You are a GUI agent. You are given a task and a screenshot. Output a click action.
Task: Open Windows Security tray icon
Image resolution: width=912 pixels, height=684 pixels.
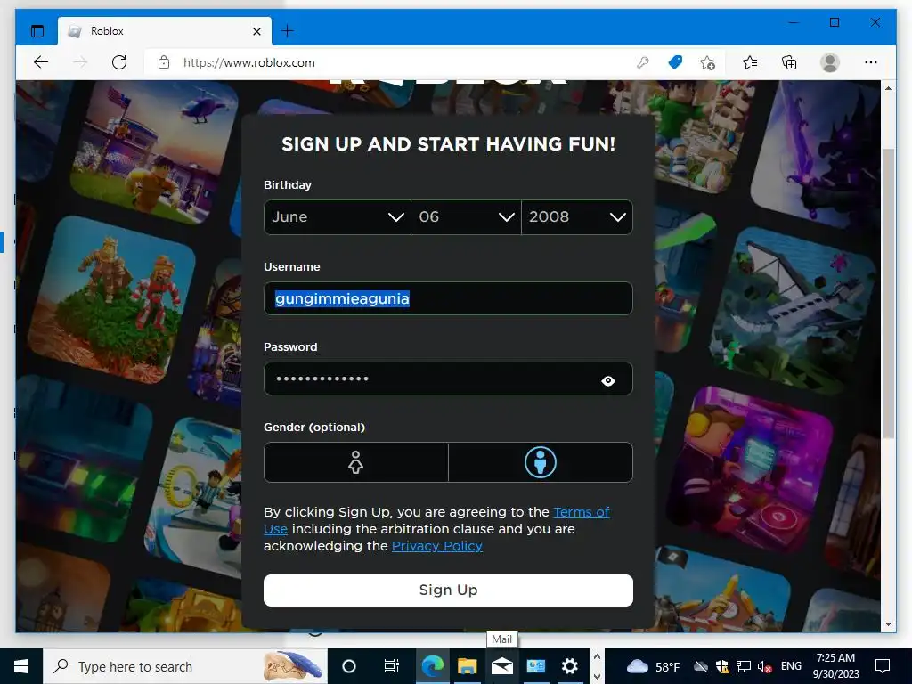point(722,666)
